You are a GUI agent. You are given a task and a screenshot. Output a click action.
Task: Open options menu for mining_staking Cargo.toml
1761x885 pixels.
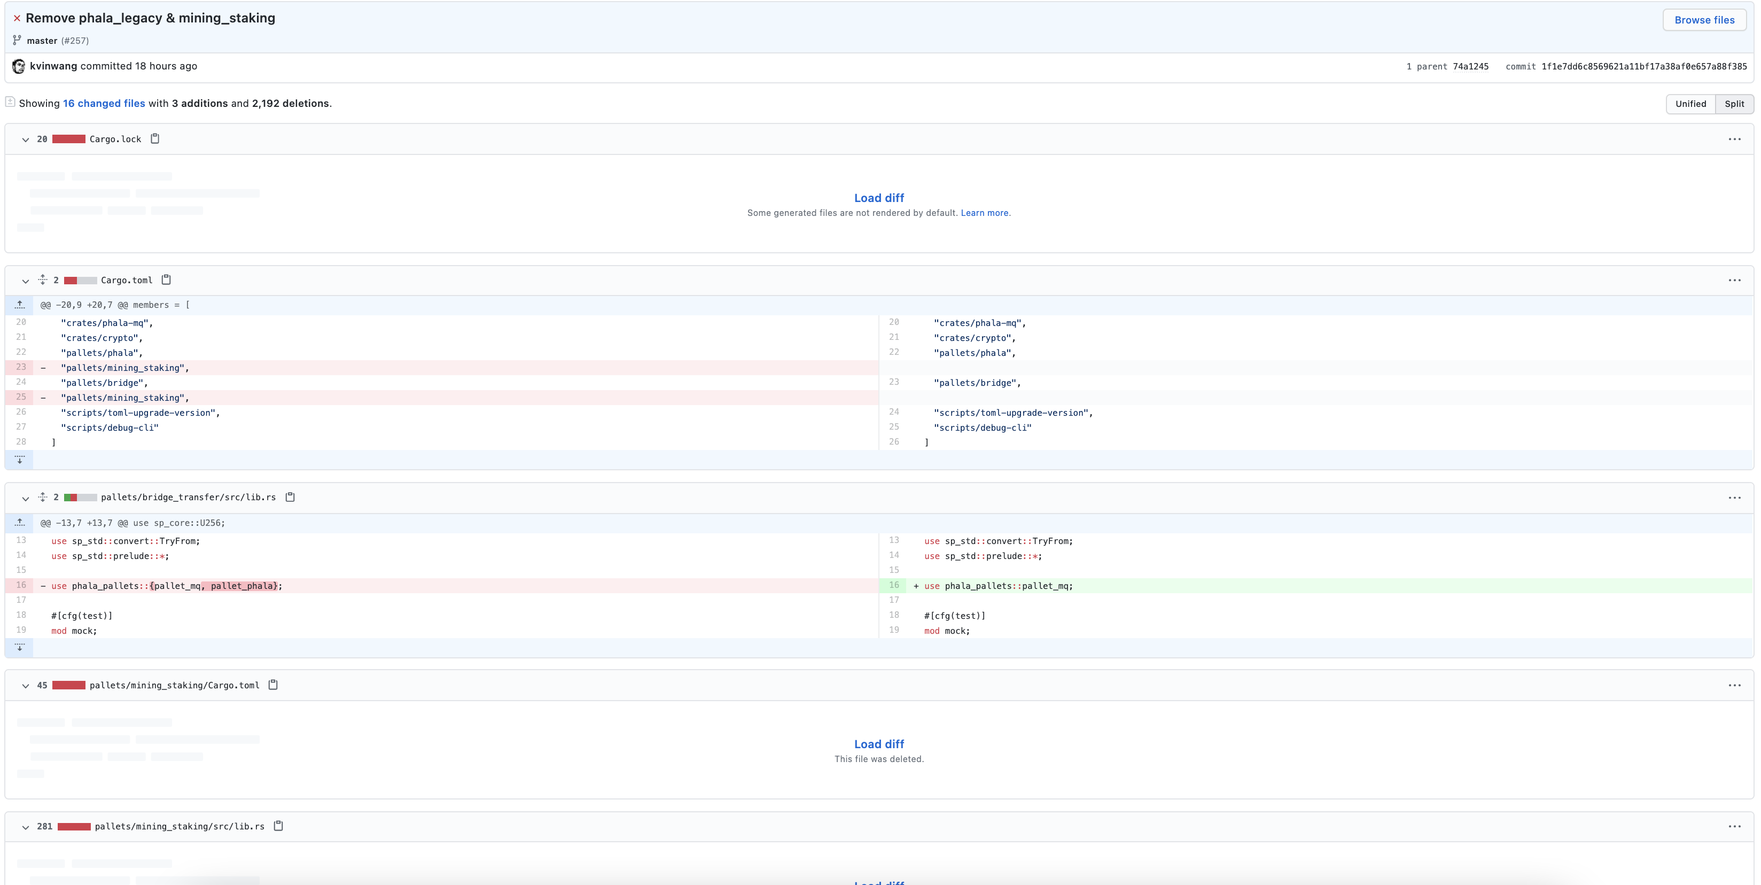[x=1734, y=685]
